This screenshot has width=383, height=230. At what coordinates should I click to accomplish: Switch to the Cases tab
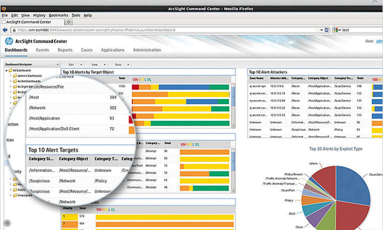tap(86, 50)
